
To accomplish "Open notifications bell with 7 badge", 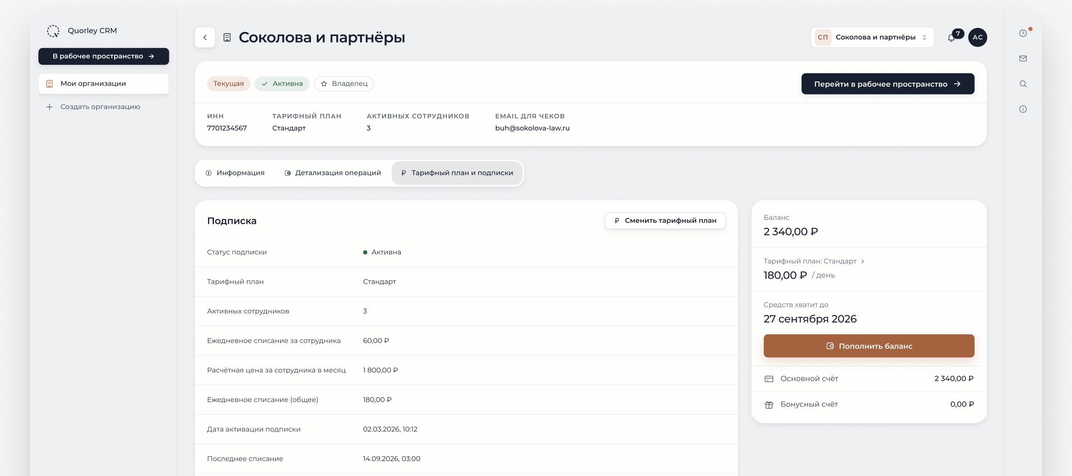I will point(951,38).
